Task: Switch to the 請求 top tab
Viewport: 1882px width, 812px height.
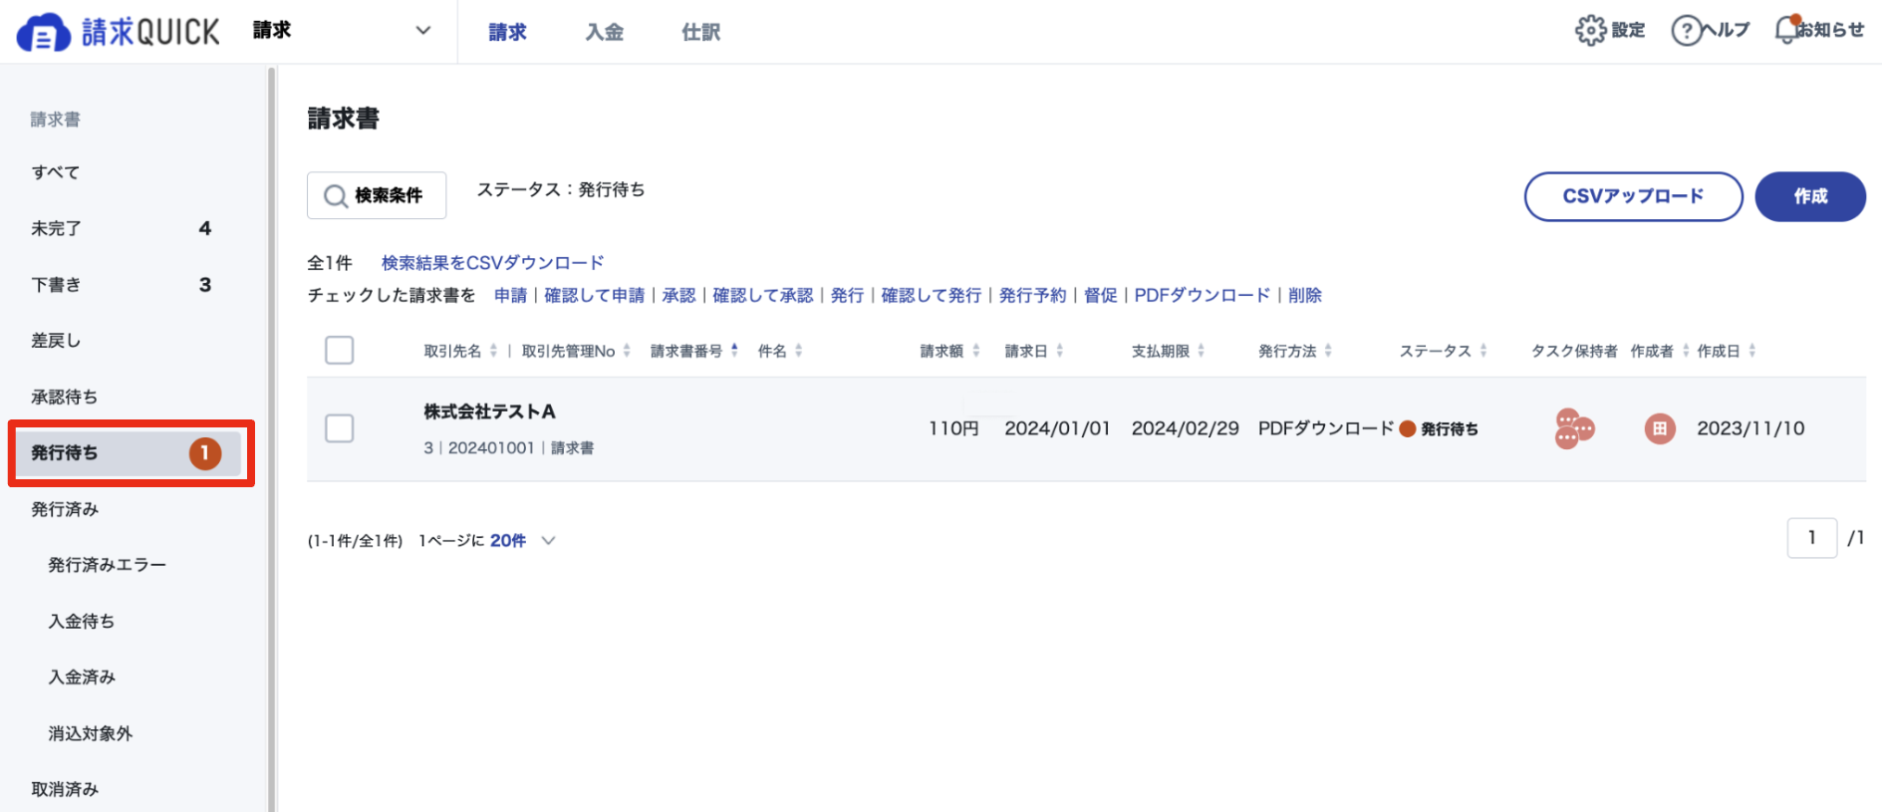Action: (x=507, y=33)
